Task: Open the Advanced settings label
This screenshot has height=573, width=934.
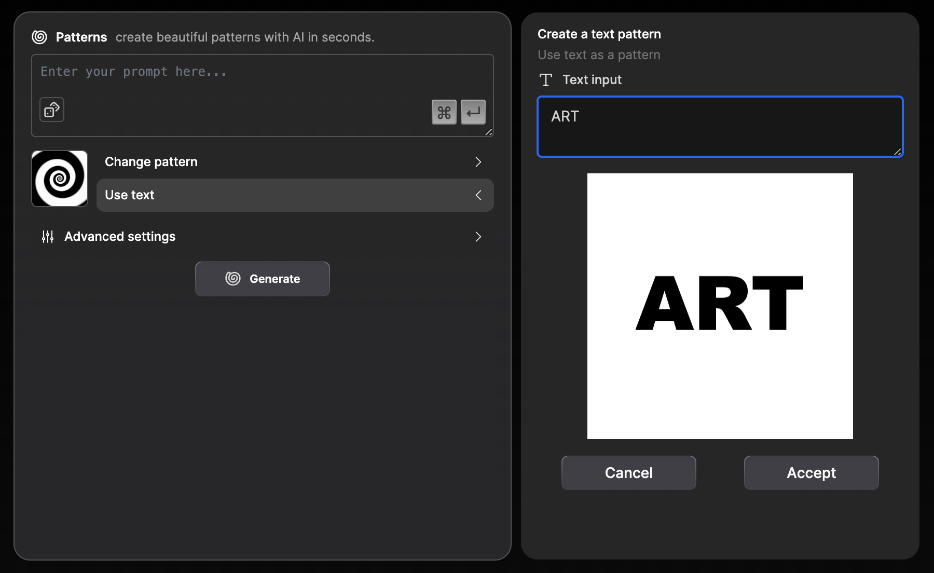Action: pyautogui.click(x=120, y=237)
